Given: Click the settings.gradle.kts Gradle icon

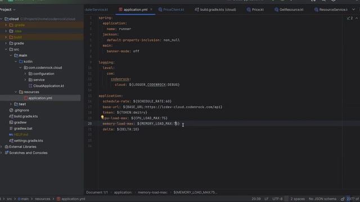Looking at the screenshot, I should pos(11,141).
